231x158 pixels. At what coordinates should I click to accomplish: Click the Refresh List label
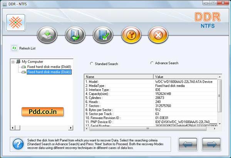tap(27, 48)
